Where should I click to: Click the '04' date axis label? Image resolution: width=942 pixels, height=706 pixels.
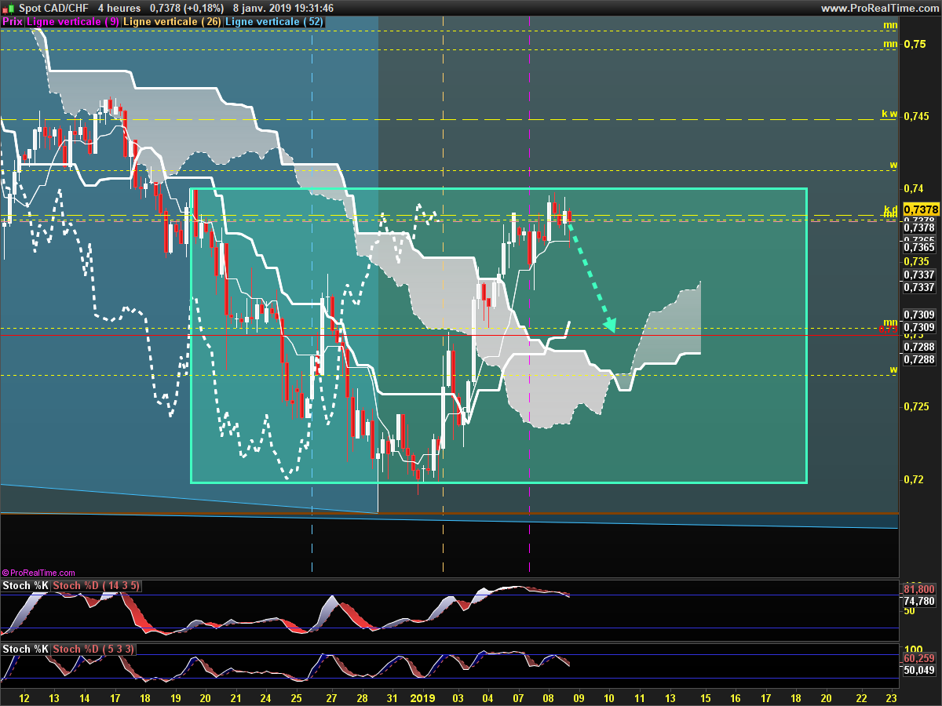pos(488,697)
